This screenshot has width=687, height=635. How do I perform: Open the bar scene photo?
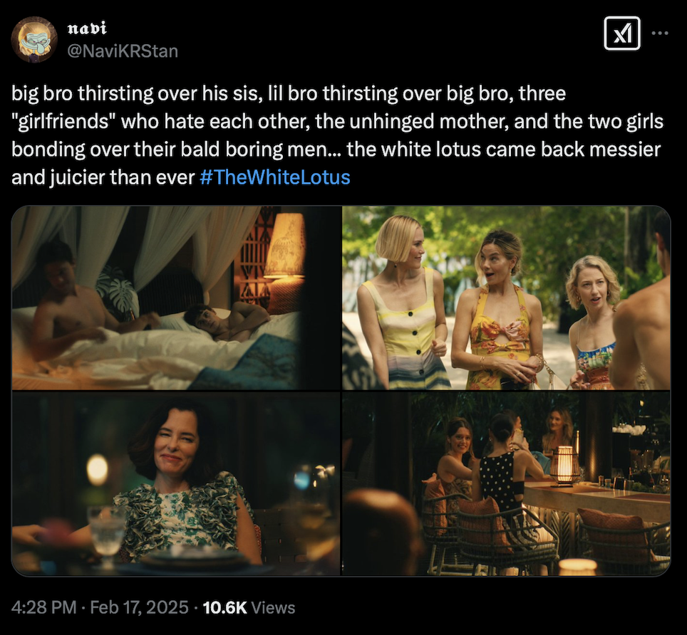coord(506,483)
